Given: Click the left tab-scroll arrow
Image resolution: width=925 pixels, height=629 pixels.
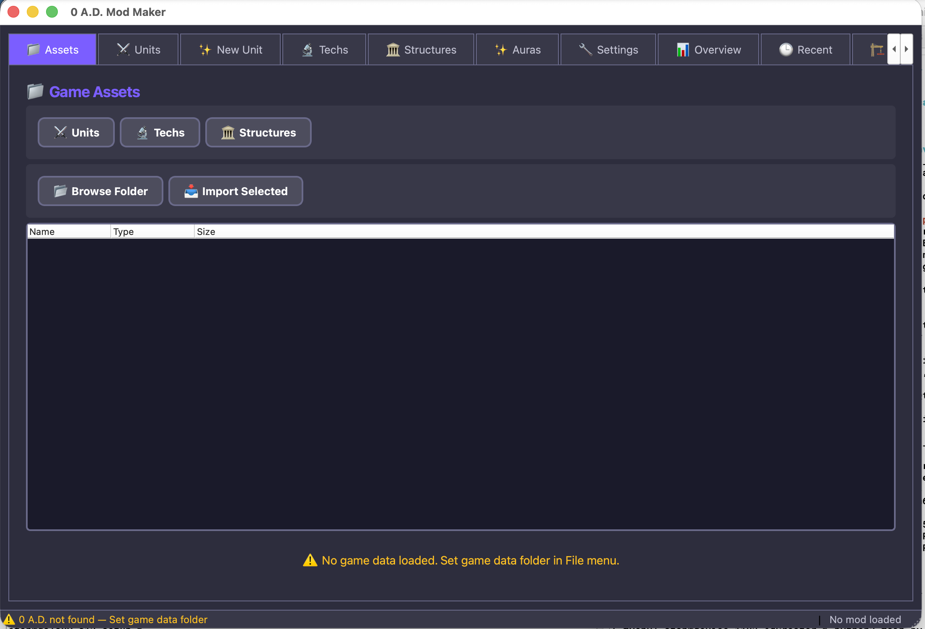Looking at the screenshot, I should (x=894, y=49).
